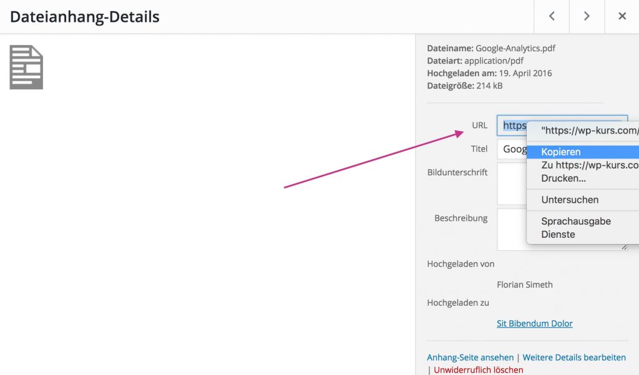This screenshot has height=375, width=639.
Task: Click the "Anhang-Seite ansehen" link
Action: (469, 357)
